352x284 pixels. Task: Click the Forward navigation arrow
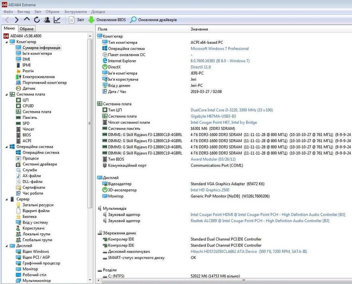pyautogui.click(x=17, y=20)
